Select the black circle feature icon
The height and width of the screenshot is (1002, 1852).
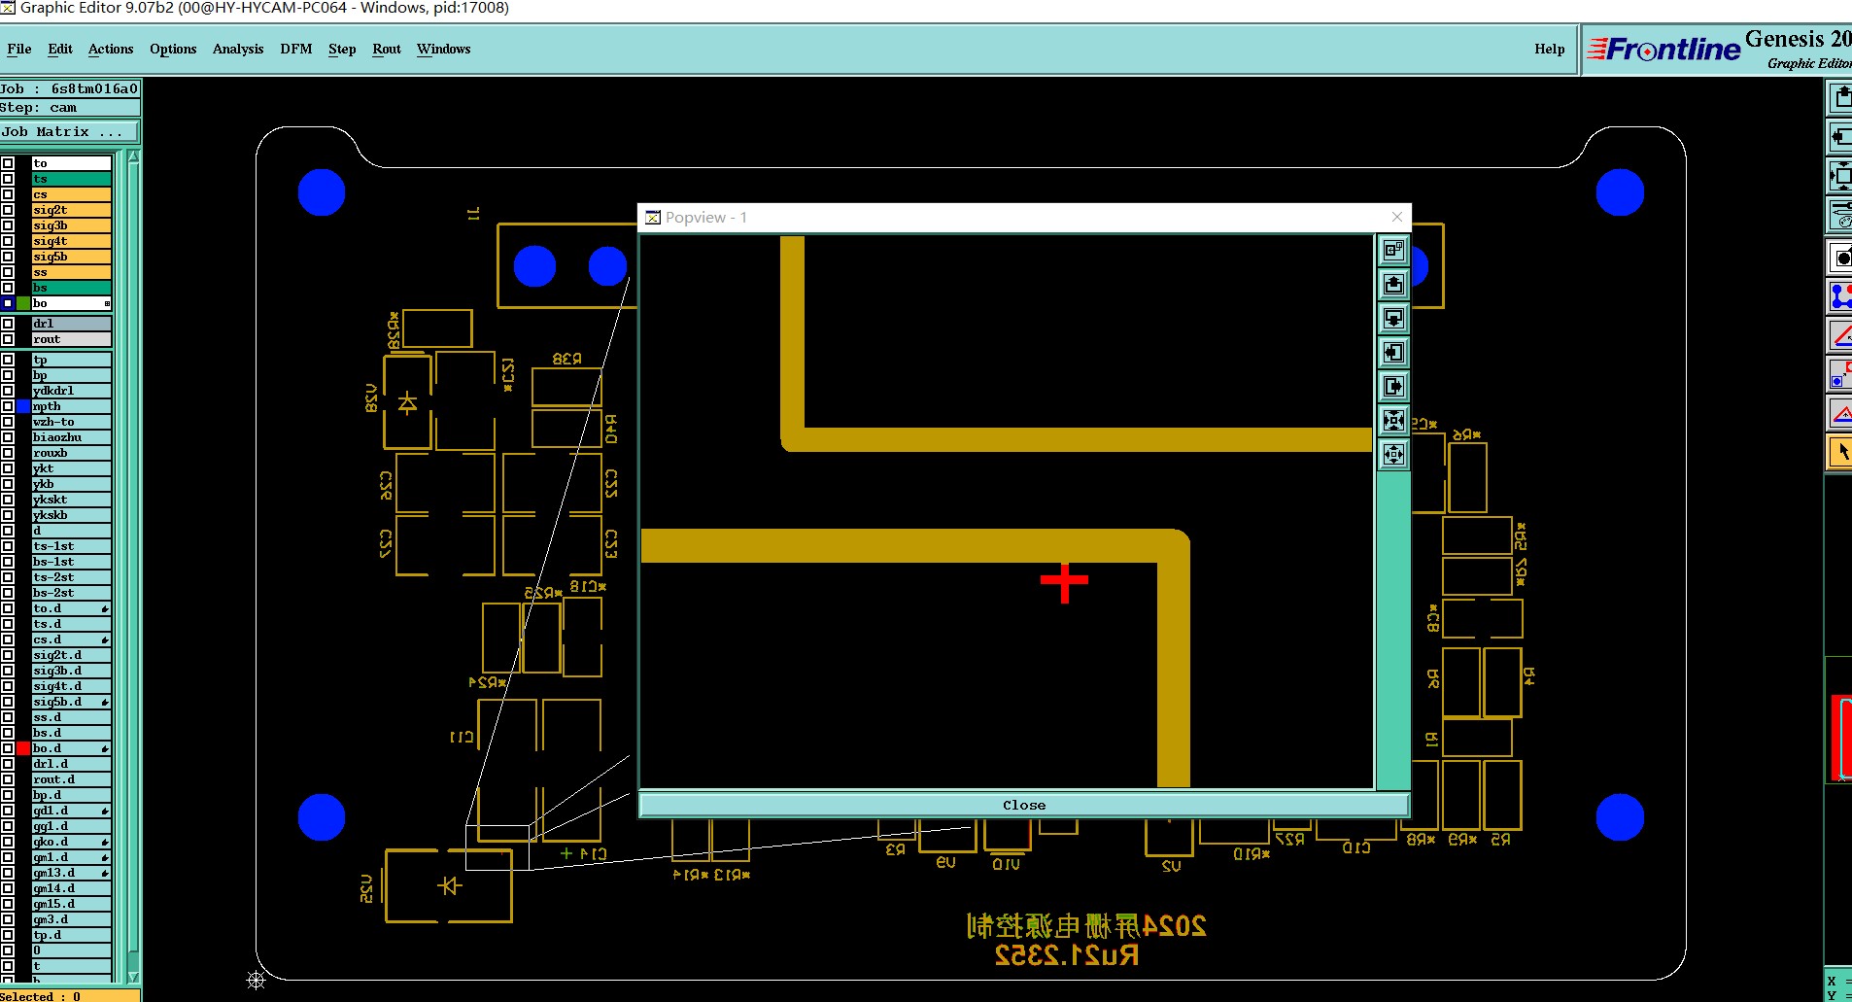pyautogui.click(x=1840, y=258)
